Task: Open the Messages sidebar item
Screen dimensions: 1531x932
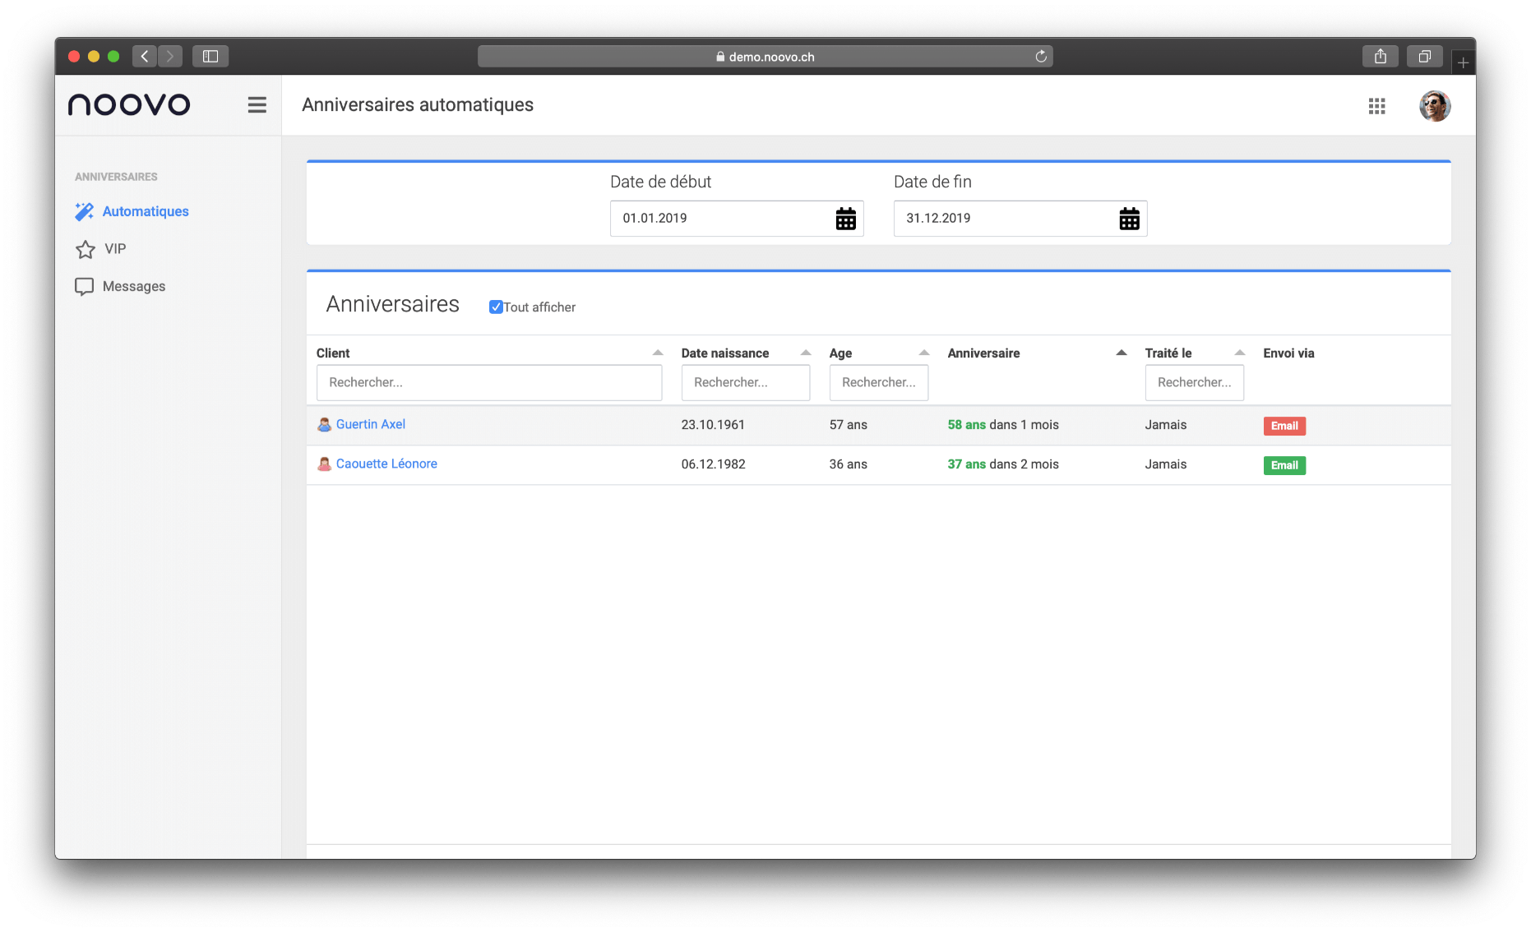Action: (133, 287)
